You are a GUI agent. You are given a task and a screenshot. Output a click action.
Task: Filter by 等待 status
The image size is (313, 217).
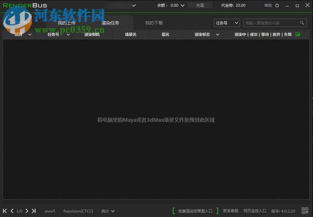(x=265, y=35)
